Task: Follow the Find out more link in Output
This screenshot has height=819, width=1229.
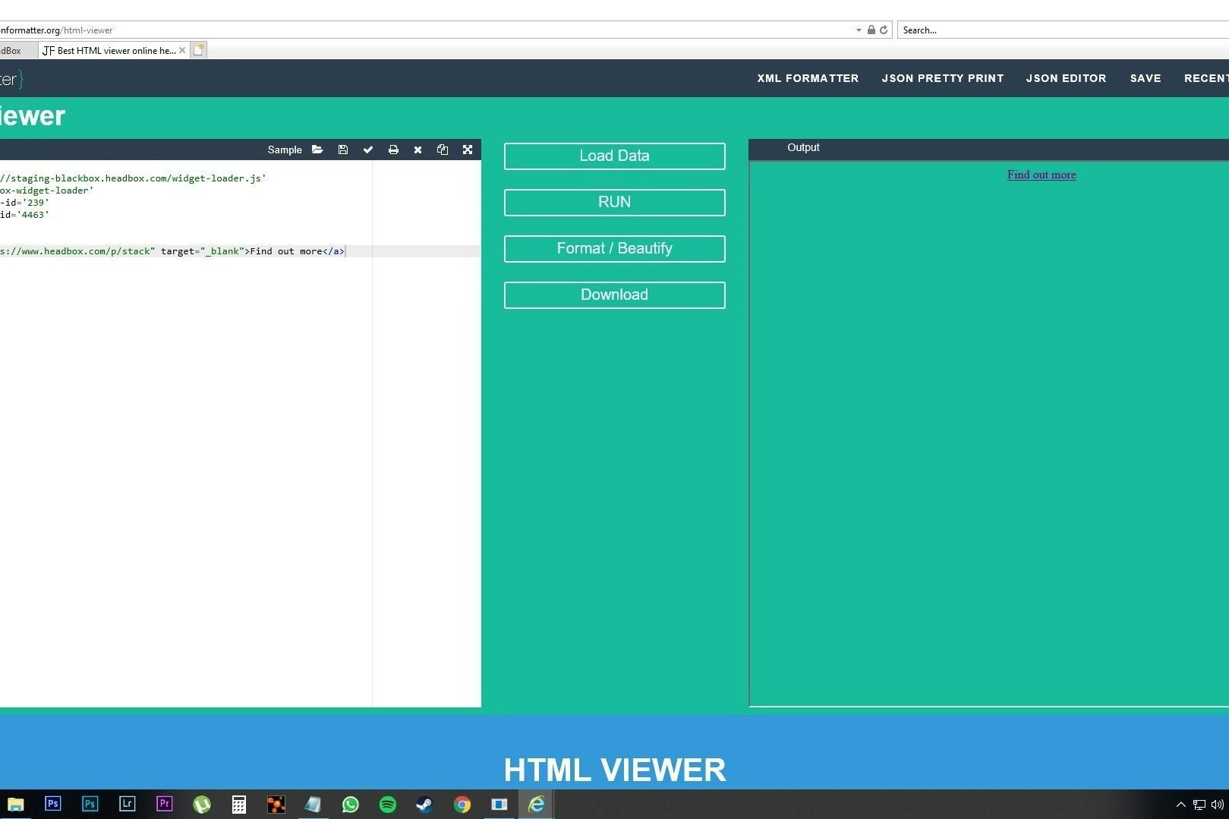Action: point(1041,175)
